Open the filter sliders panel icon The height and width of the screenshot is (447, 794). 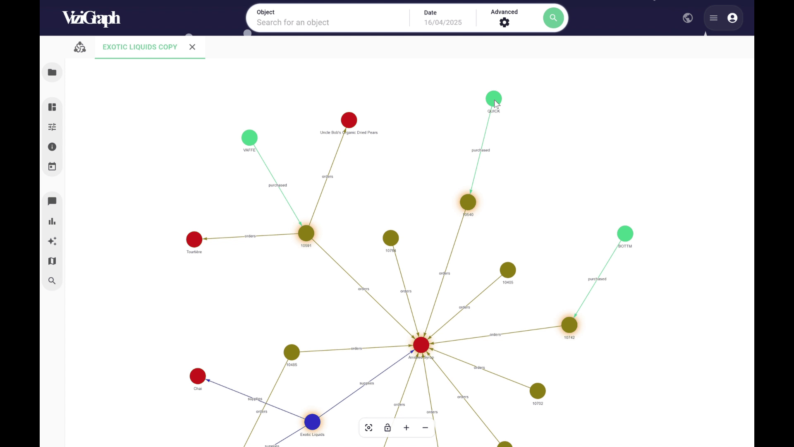[52, 127]
